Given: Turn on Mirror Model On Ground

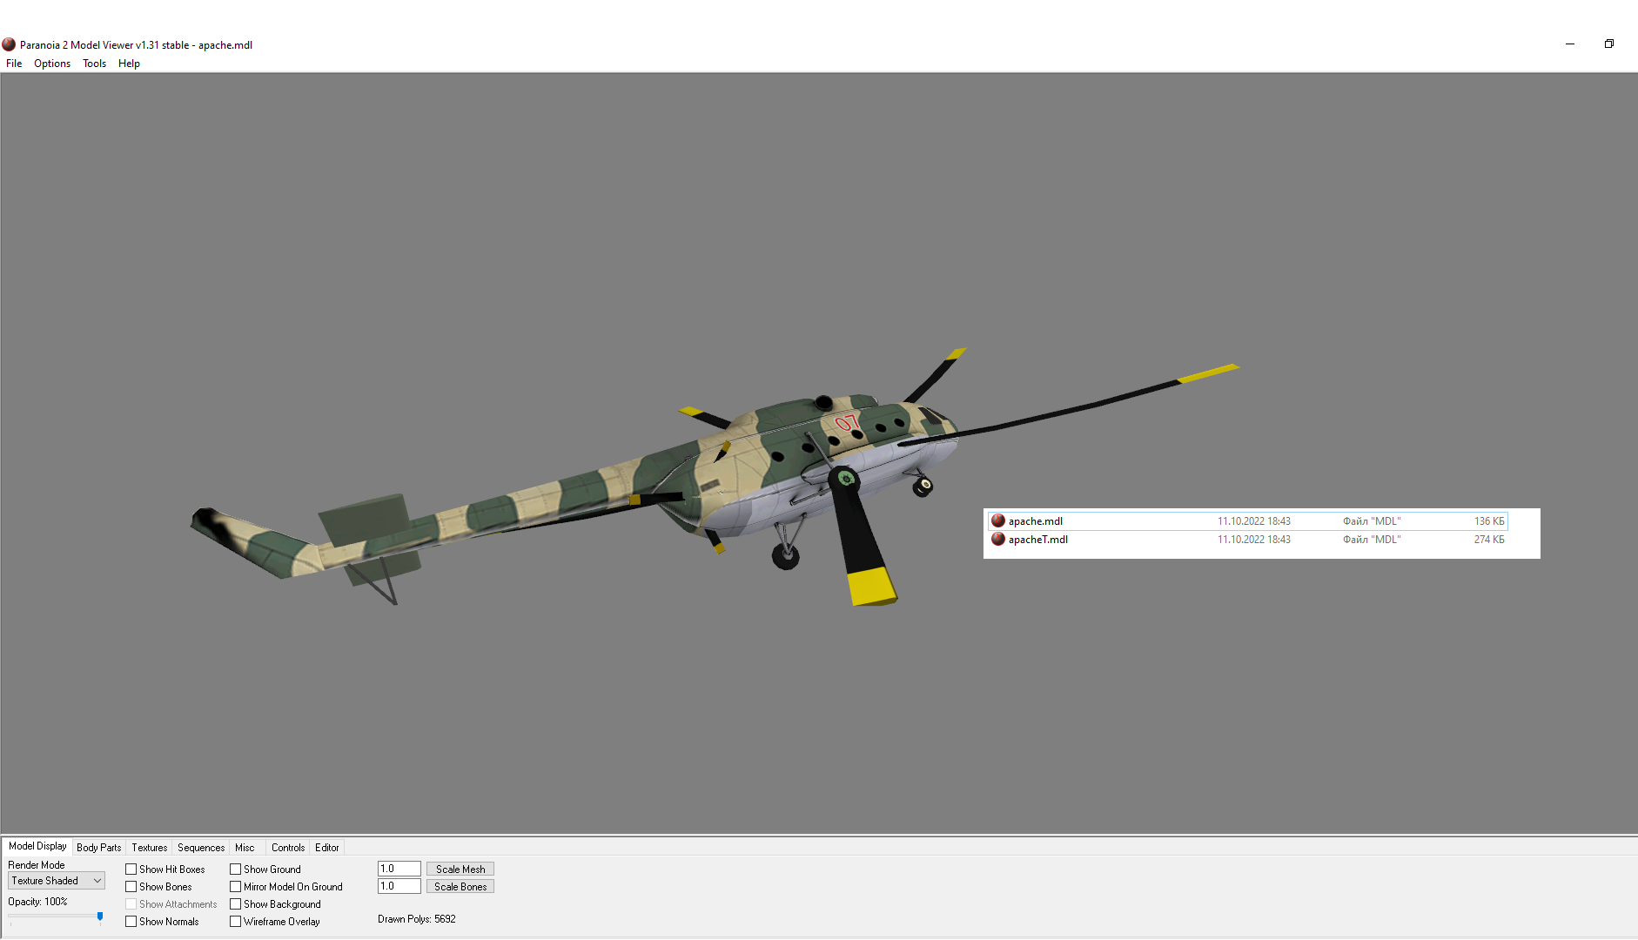Looking at the screenshot, I should (x=236, y=887).
